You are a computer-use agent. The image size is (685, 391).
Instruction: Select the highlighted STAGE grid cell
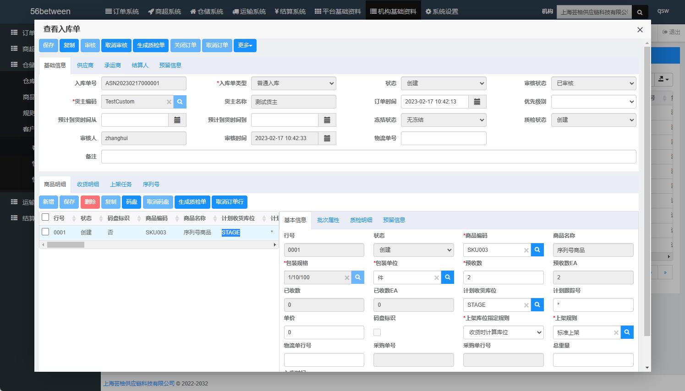coord(231,233)
